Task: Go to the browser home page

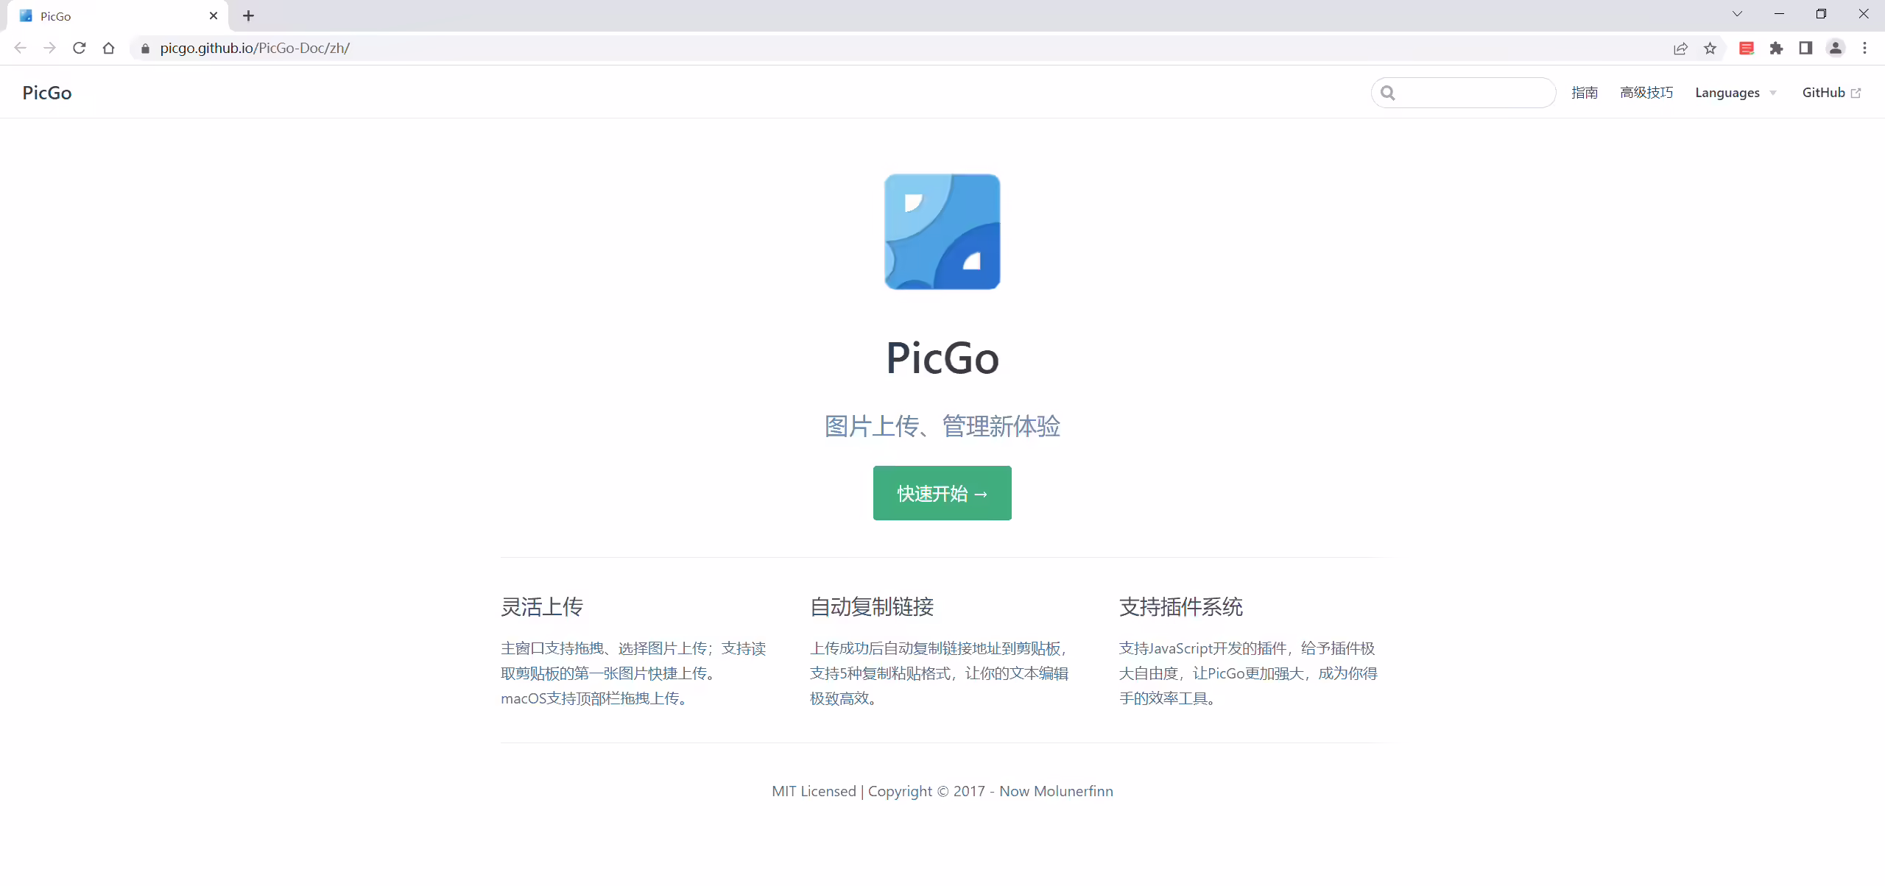Action: point(109,48)
